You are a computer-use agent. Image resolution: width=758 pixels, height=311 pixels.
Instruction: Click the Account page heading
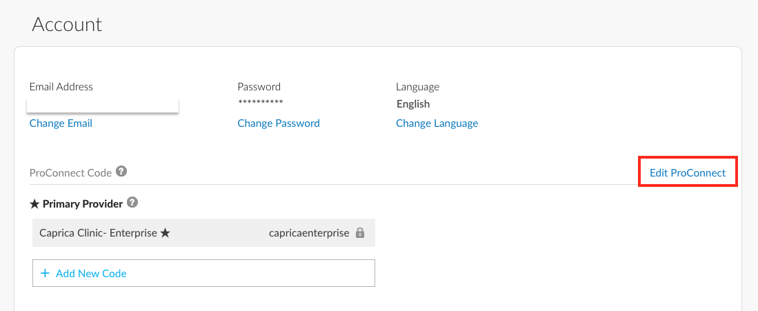click(67, 24)
